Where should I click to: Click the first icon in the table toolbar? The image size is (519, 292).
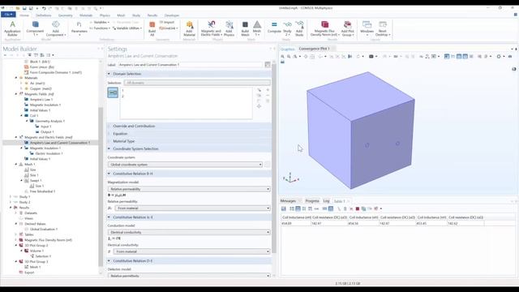[284, 209]
